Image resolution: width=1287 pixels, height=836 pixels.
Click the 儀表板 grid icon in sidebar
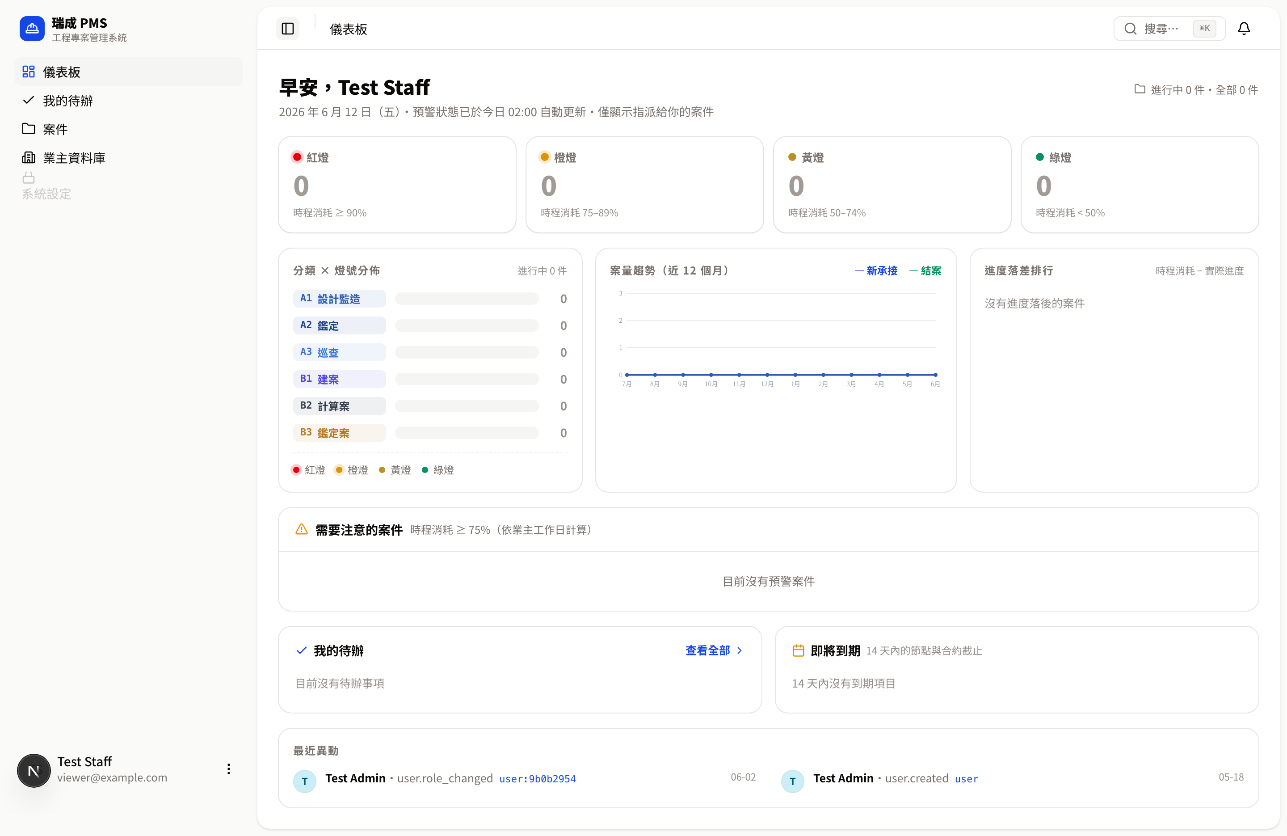click(x=29, y=72)
